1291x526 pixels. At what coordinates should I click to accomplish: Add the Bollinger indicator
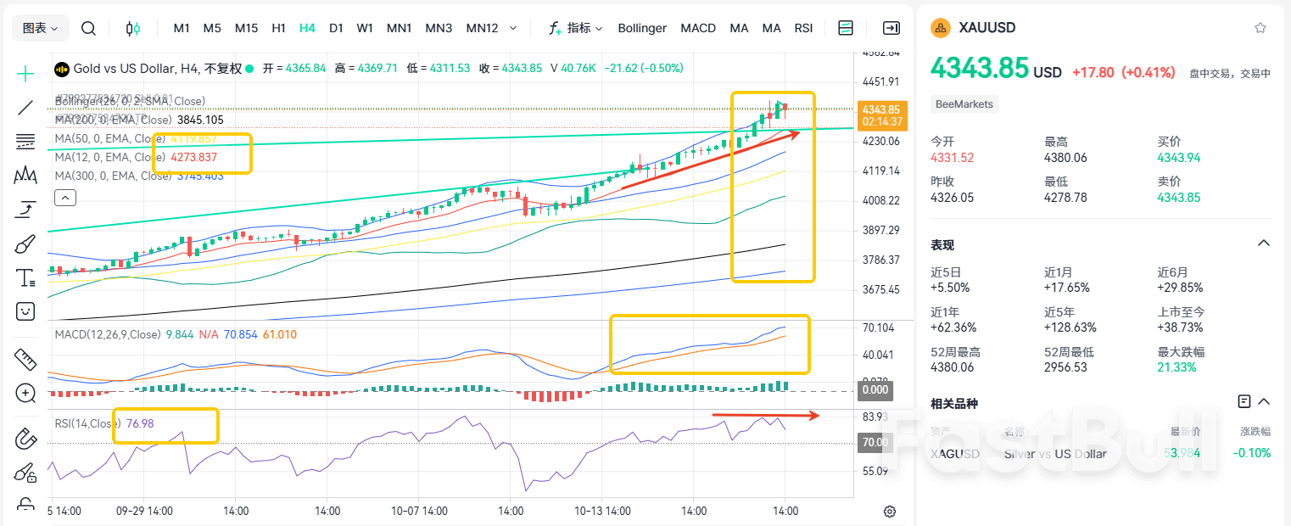(x=642, y=28)
